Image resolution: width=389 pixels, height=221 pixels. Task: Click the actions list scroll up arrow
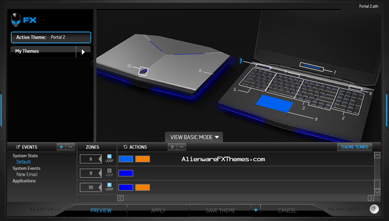click(x=377, y=155)
